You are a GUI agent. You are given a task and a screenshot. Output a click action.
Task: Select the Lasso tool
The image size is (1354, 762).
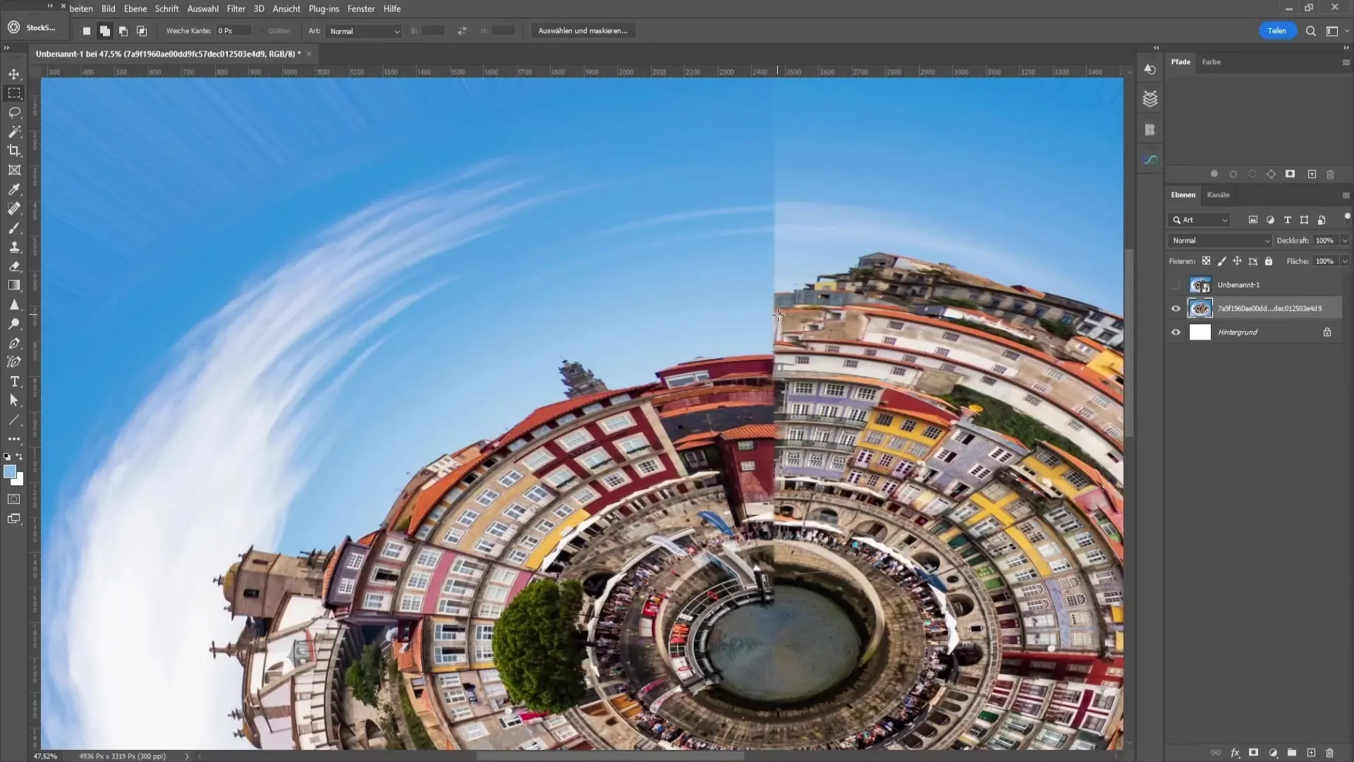[x=14, y=111]
